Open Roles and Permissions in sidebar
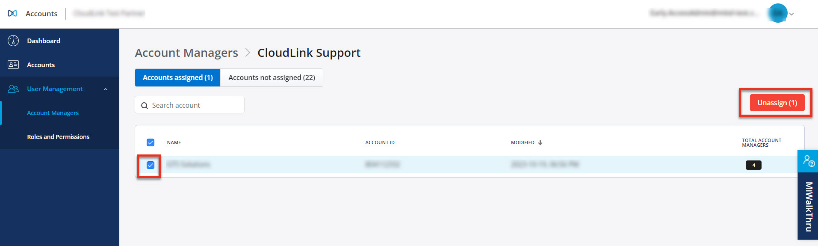This screenshot has width=818, height=246. click(58, 137)
